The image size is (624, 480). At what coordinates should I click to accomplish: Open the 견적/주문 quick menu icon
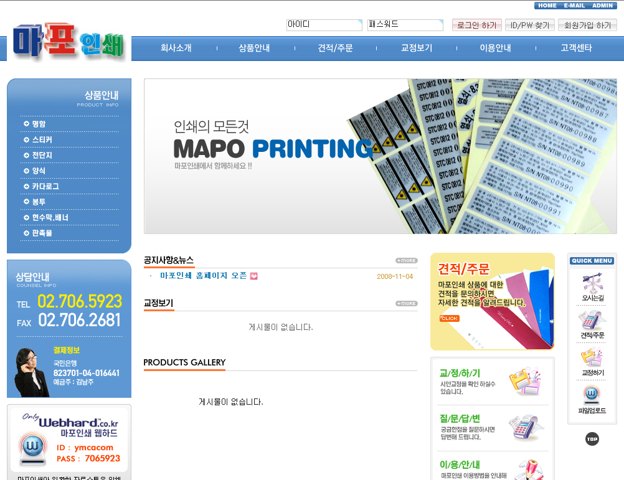point(593,324)
